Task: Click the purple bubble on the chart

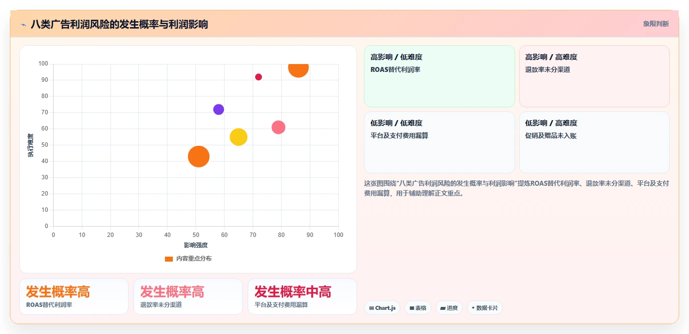Action: coord(219,109)
